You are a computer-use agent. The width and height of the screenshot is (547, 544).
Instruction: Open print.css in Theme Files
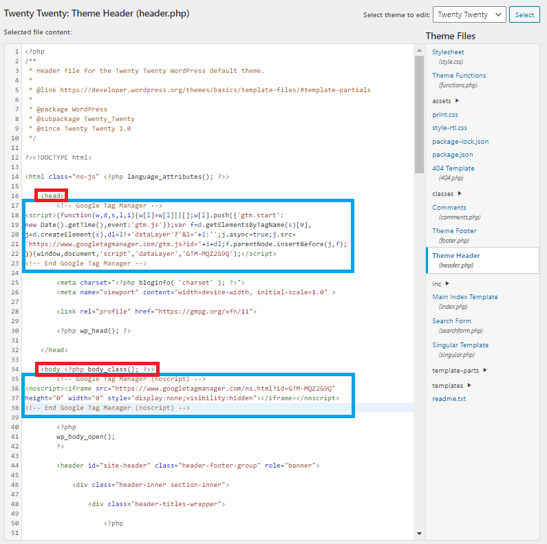[444, 115]
